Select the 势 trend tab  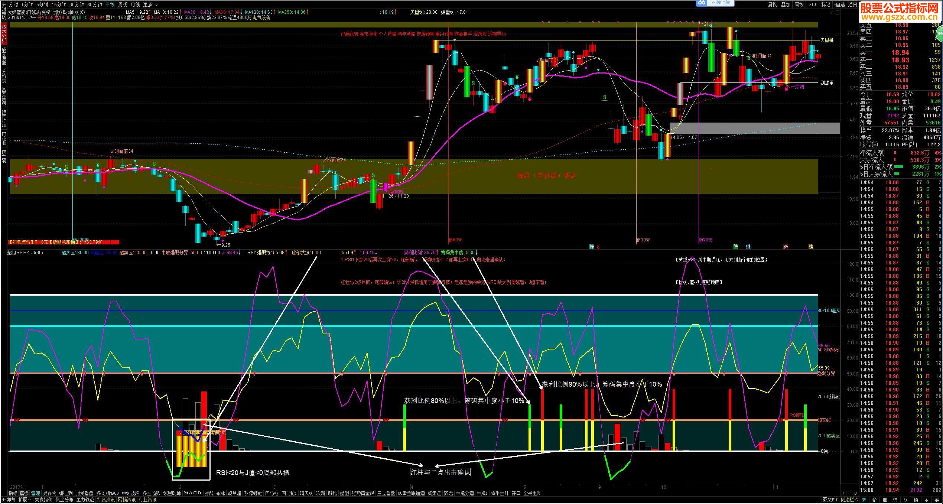(895, 500)
